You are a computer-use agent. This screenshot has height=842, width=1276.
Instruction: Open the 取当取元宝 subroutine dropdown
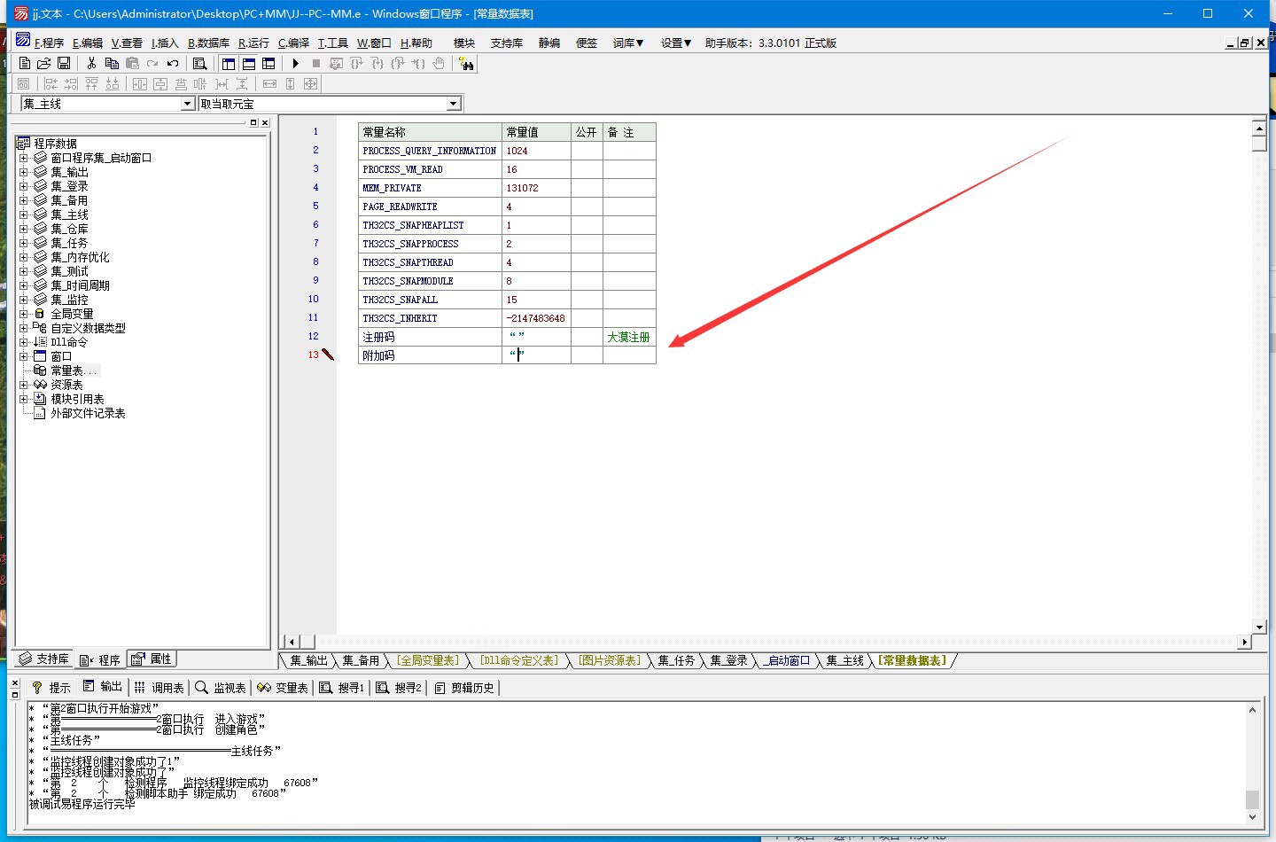[x=454, y=104]
